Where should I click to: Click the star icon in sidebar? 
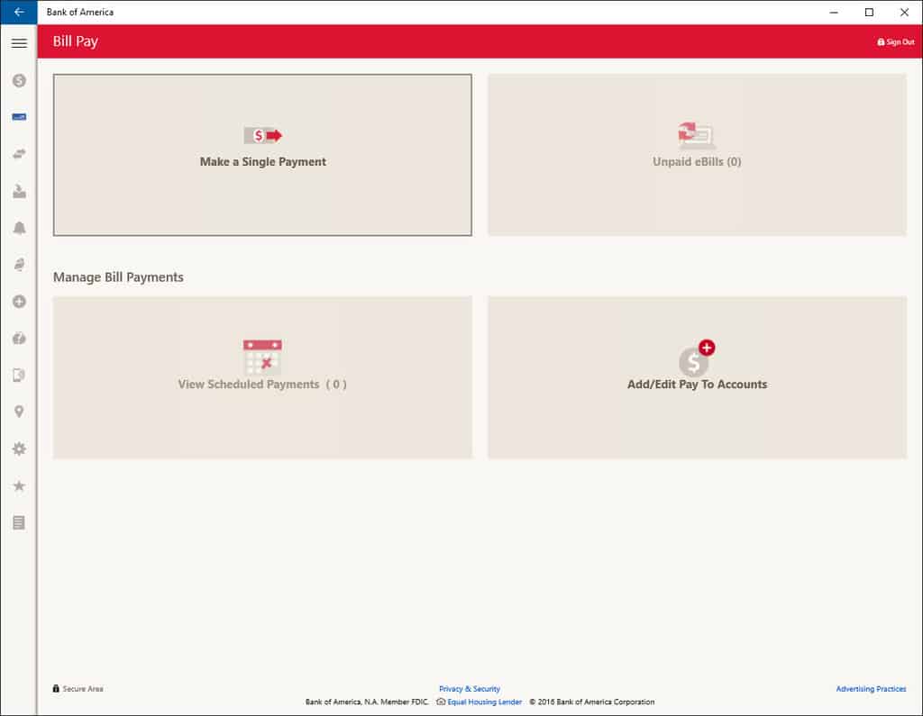(19, 485)
